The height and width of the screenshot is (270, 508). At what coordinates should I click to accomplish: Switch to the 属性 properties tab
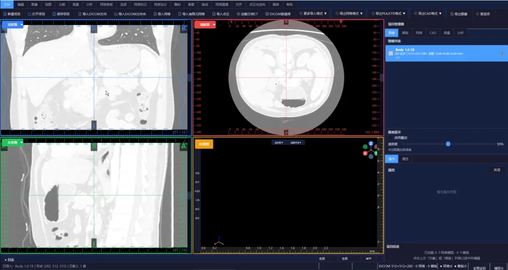pos(405,159)
